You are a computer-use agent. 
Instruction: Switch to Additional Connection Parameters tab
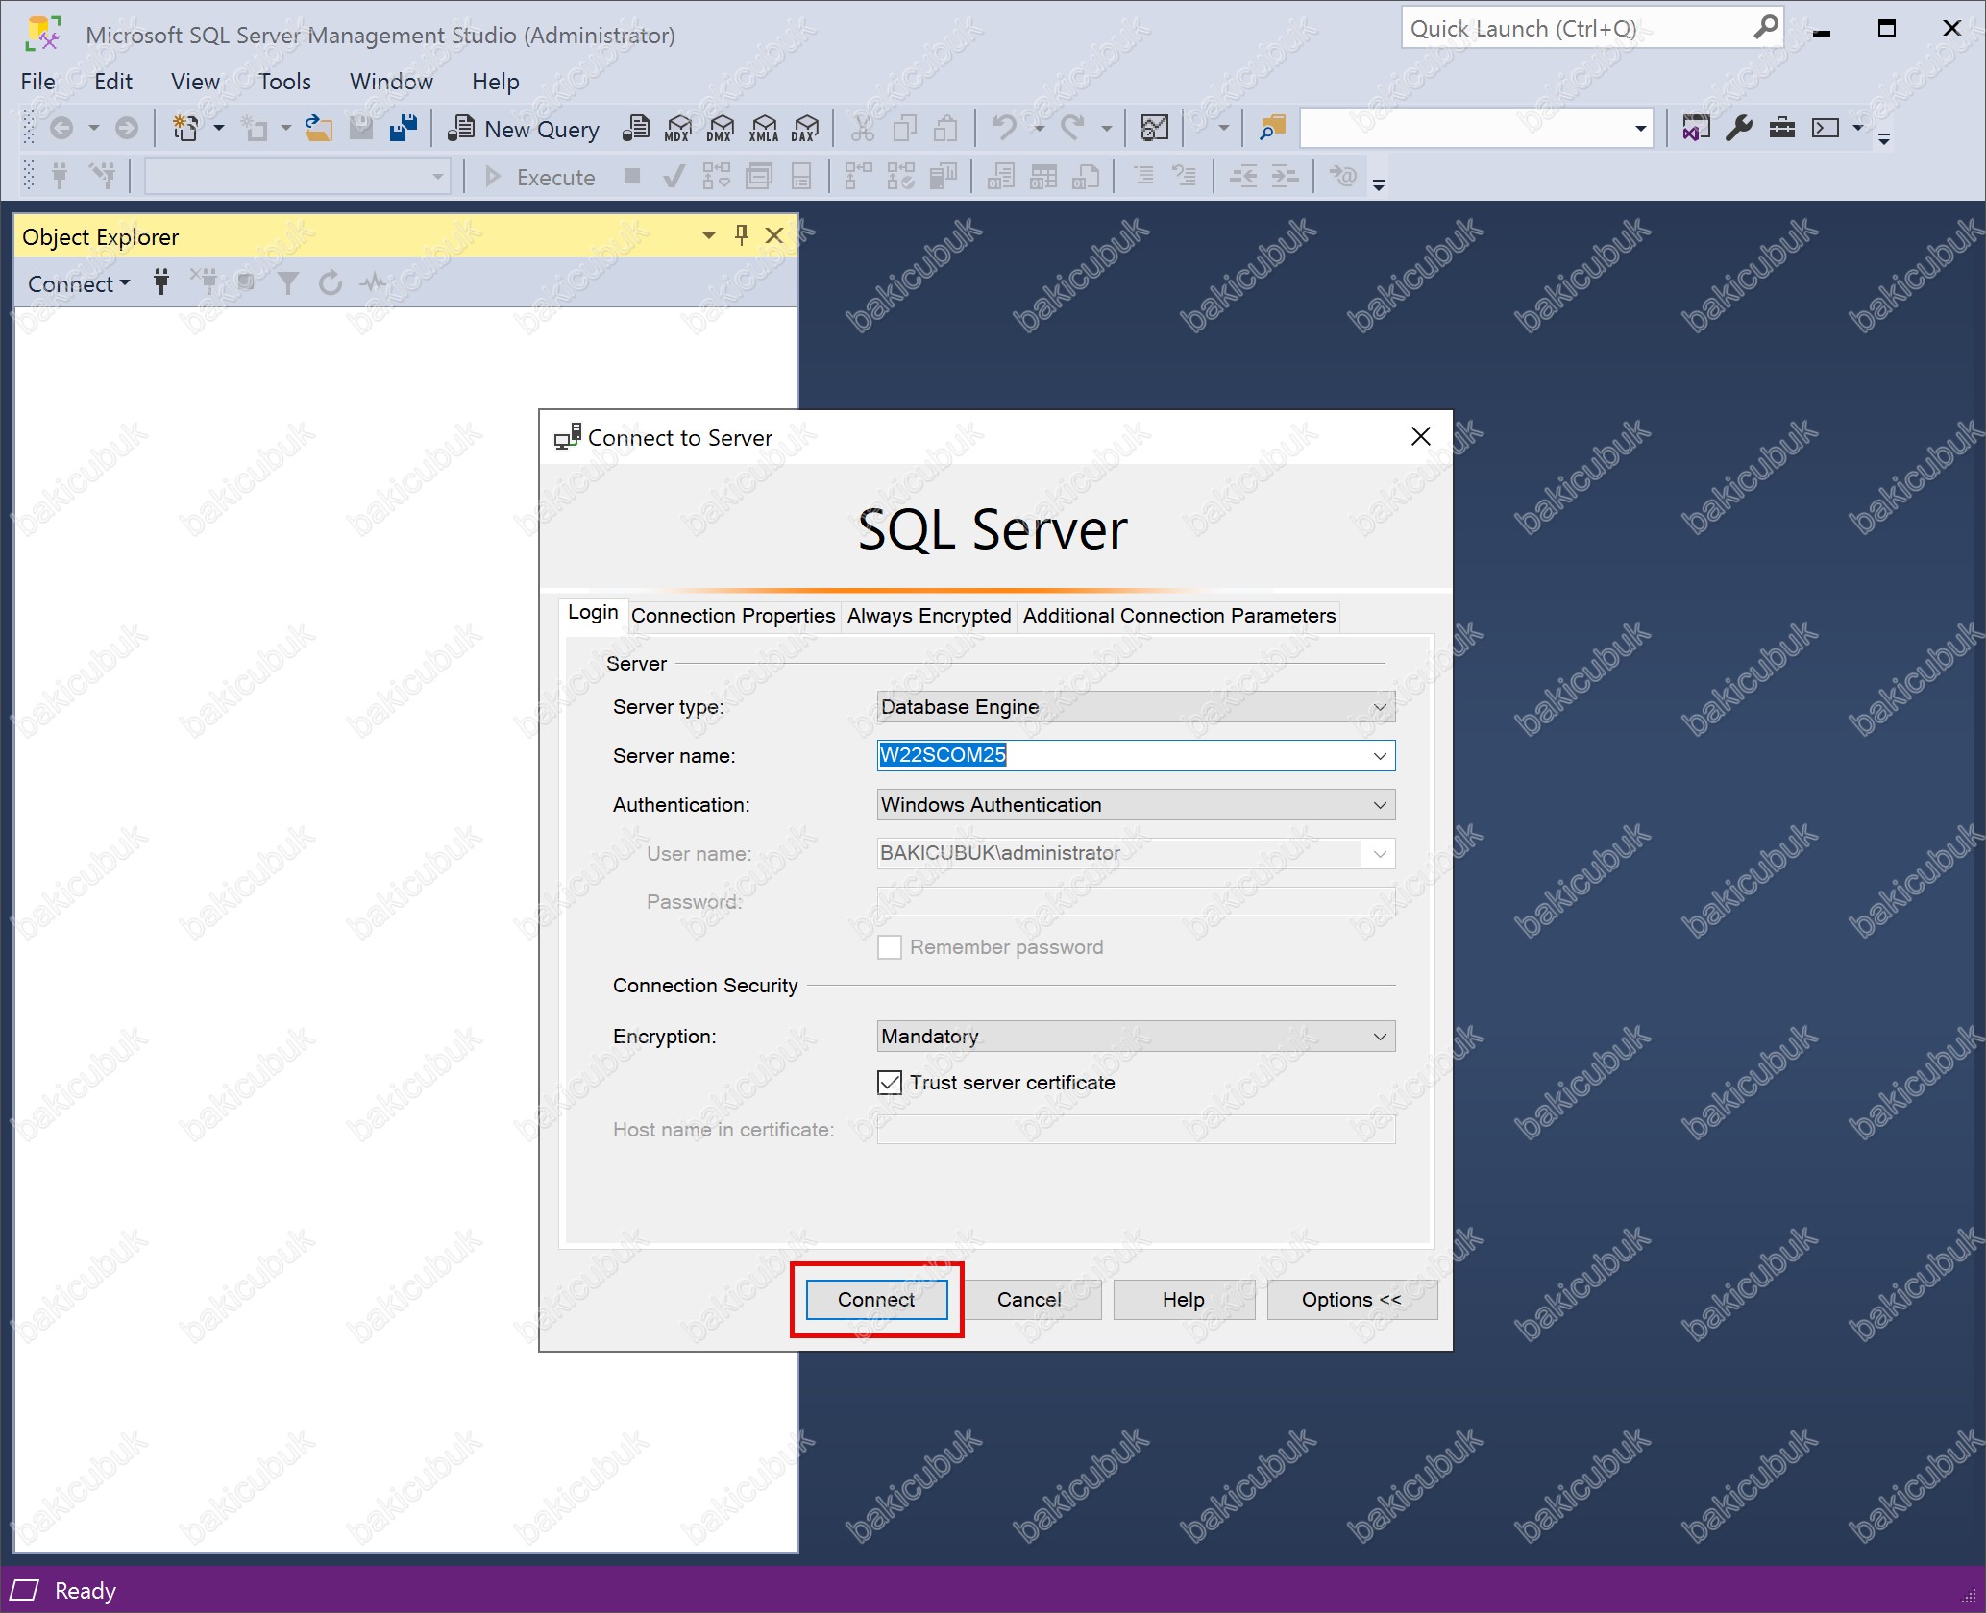click(1179, 616)
